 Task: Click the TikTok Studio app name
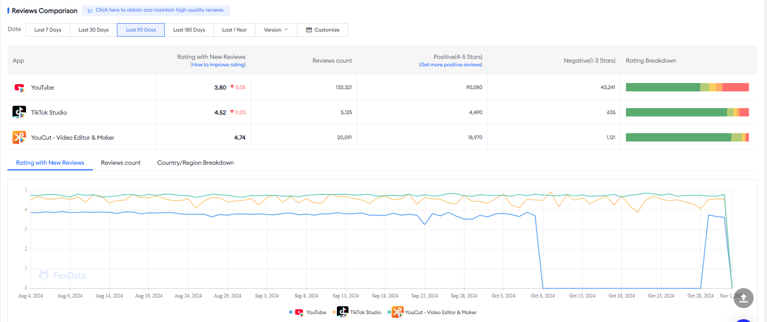49,113
